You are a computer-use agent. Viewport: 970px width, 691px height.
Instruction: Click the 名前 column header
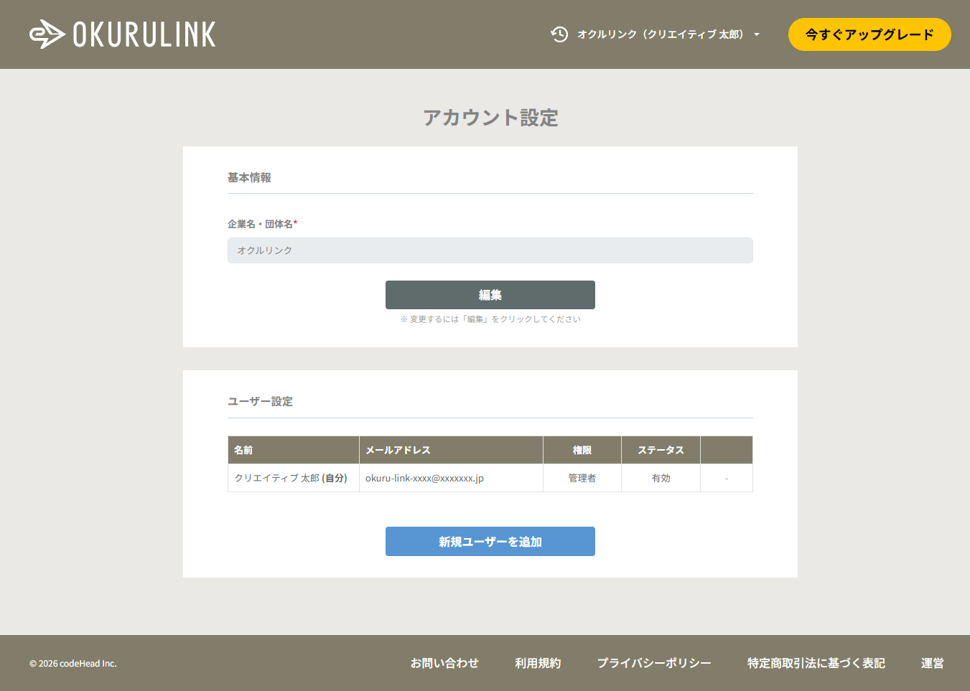pyautogui.click(x=243, y=450)
